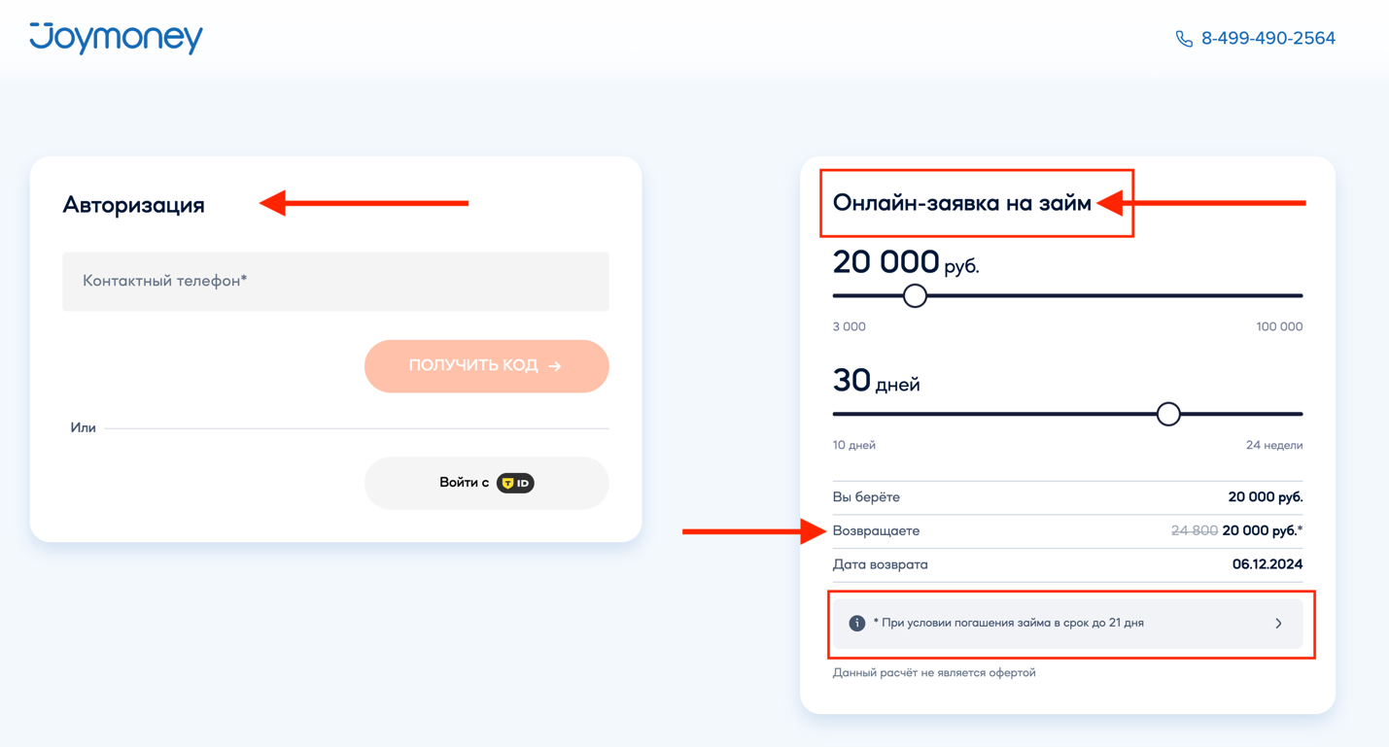
Task: Click the arrow icon inside ПОЛУЧИТЬ КОД
Action: (555, 366)
